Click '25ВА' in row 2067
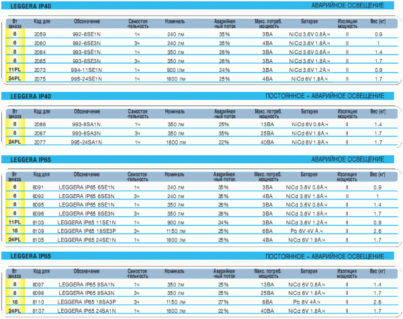The image size is (403, 319). coord(267,134)
